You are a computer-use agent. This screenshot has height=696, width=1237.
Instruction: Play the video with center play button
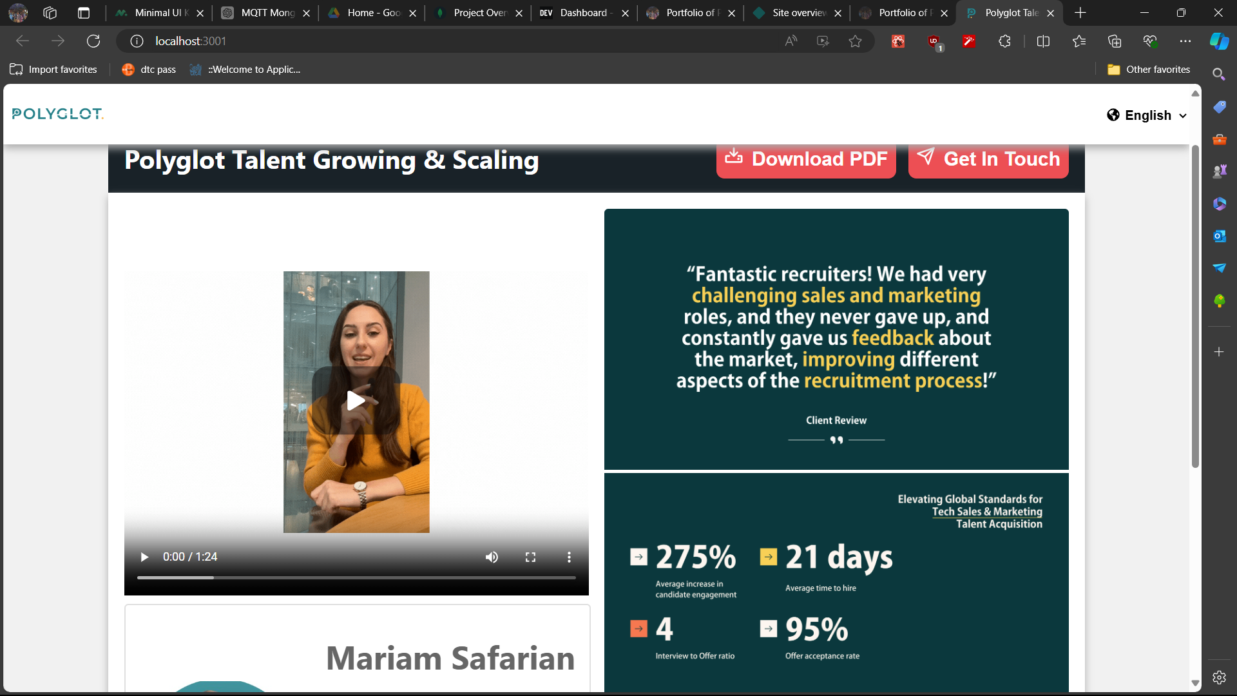click(356, 401)
